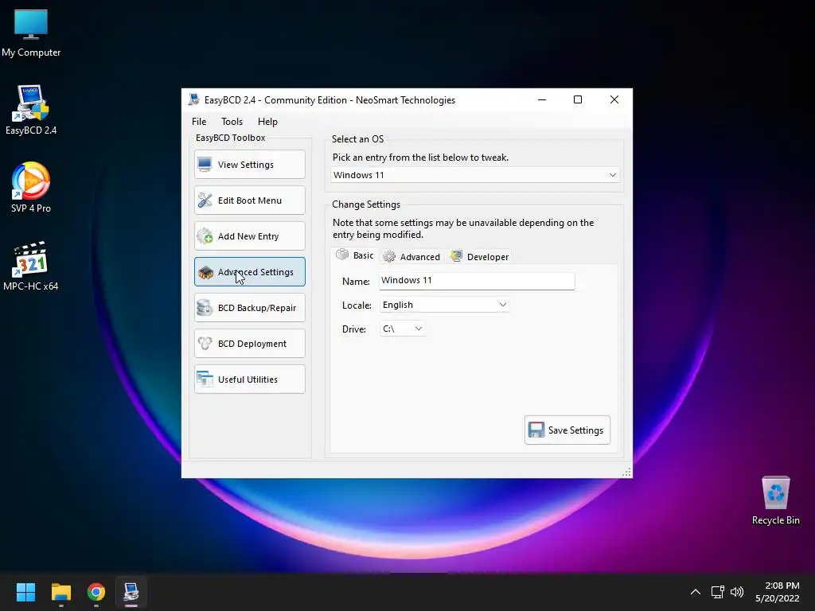
Task: Open File Explorer from the taskbar
Action: [x=60, y=592]
